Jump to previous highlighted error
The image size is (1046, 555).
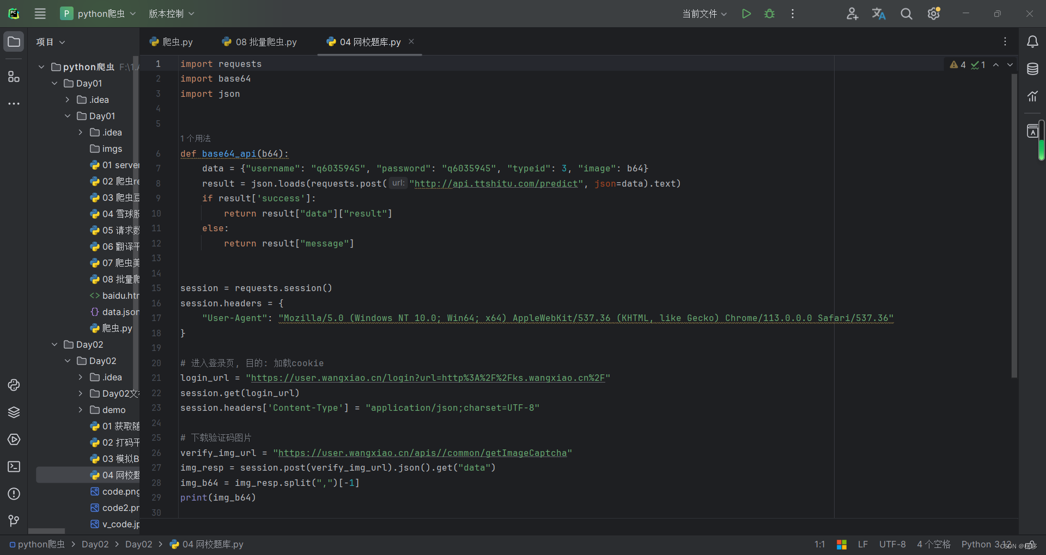(996, 65)
